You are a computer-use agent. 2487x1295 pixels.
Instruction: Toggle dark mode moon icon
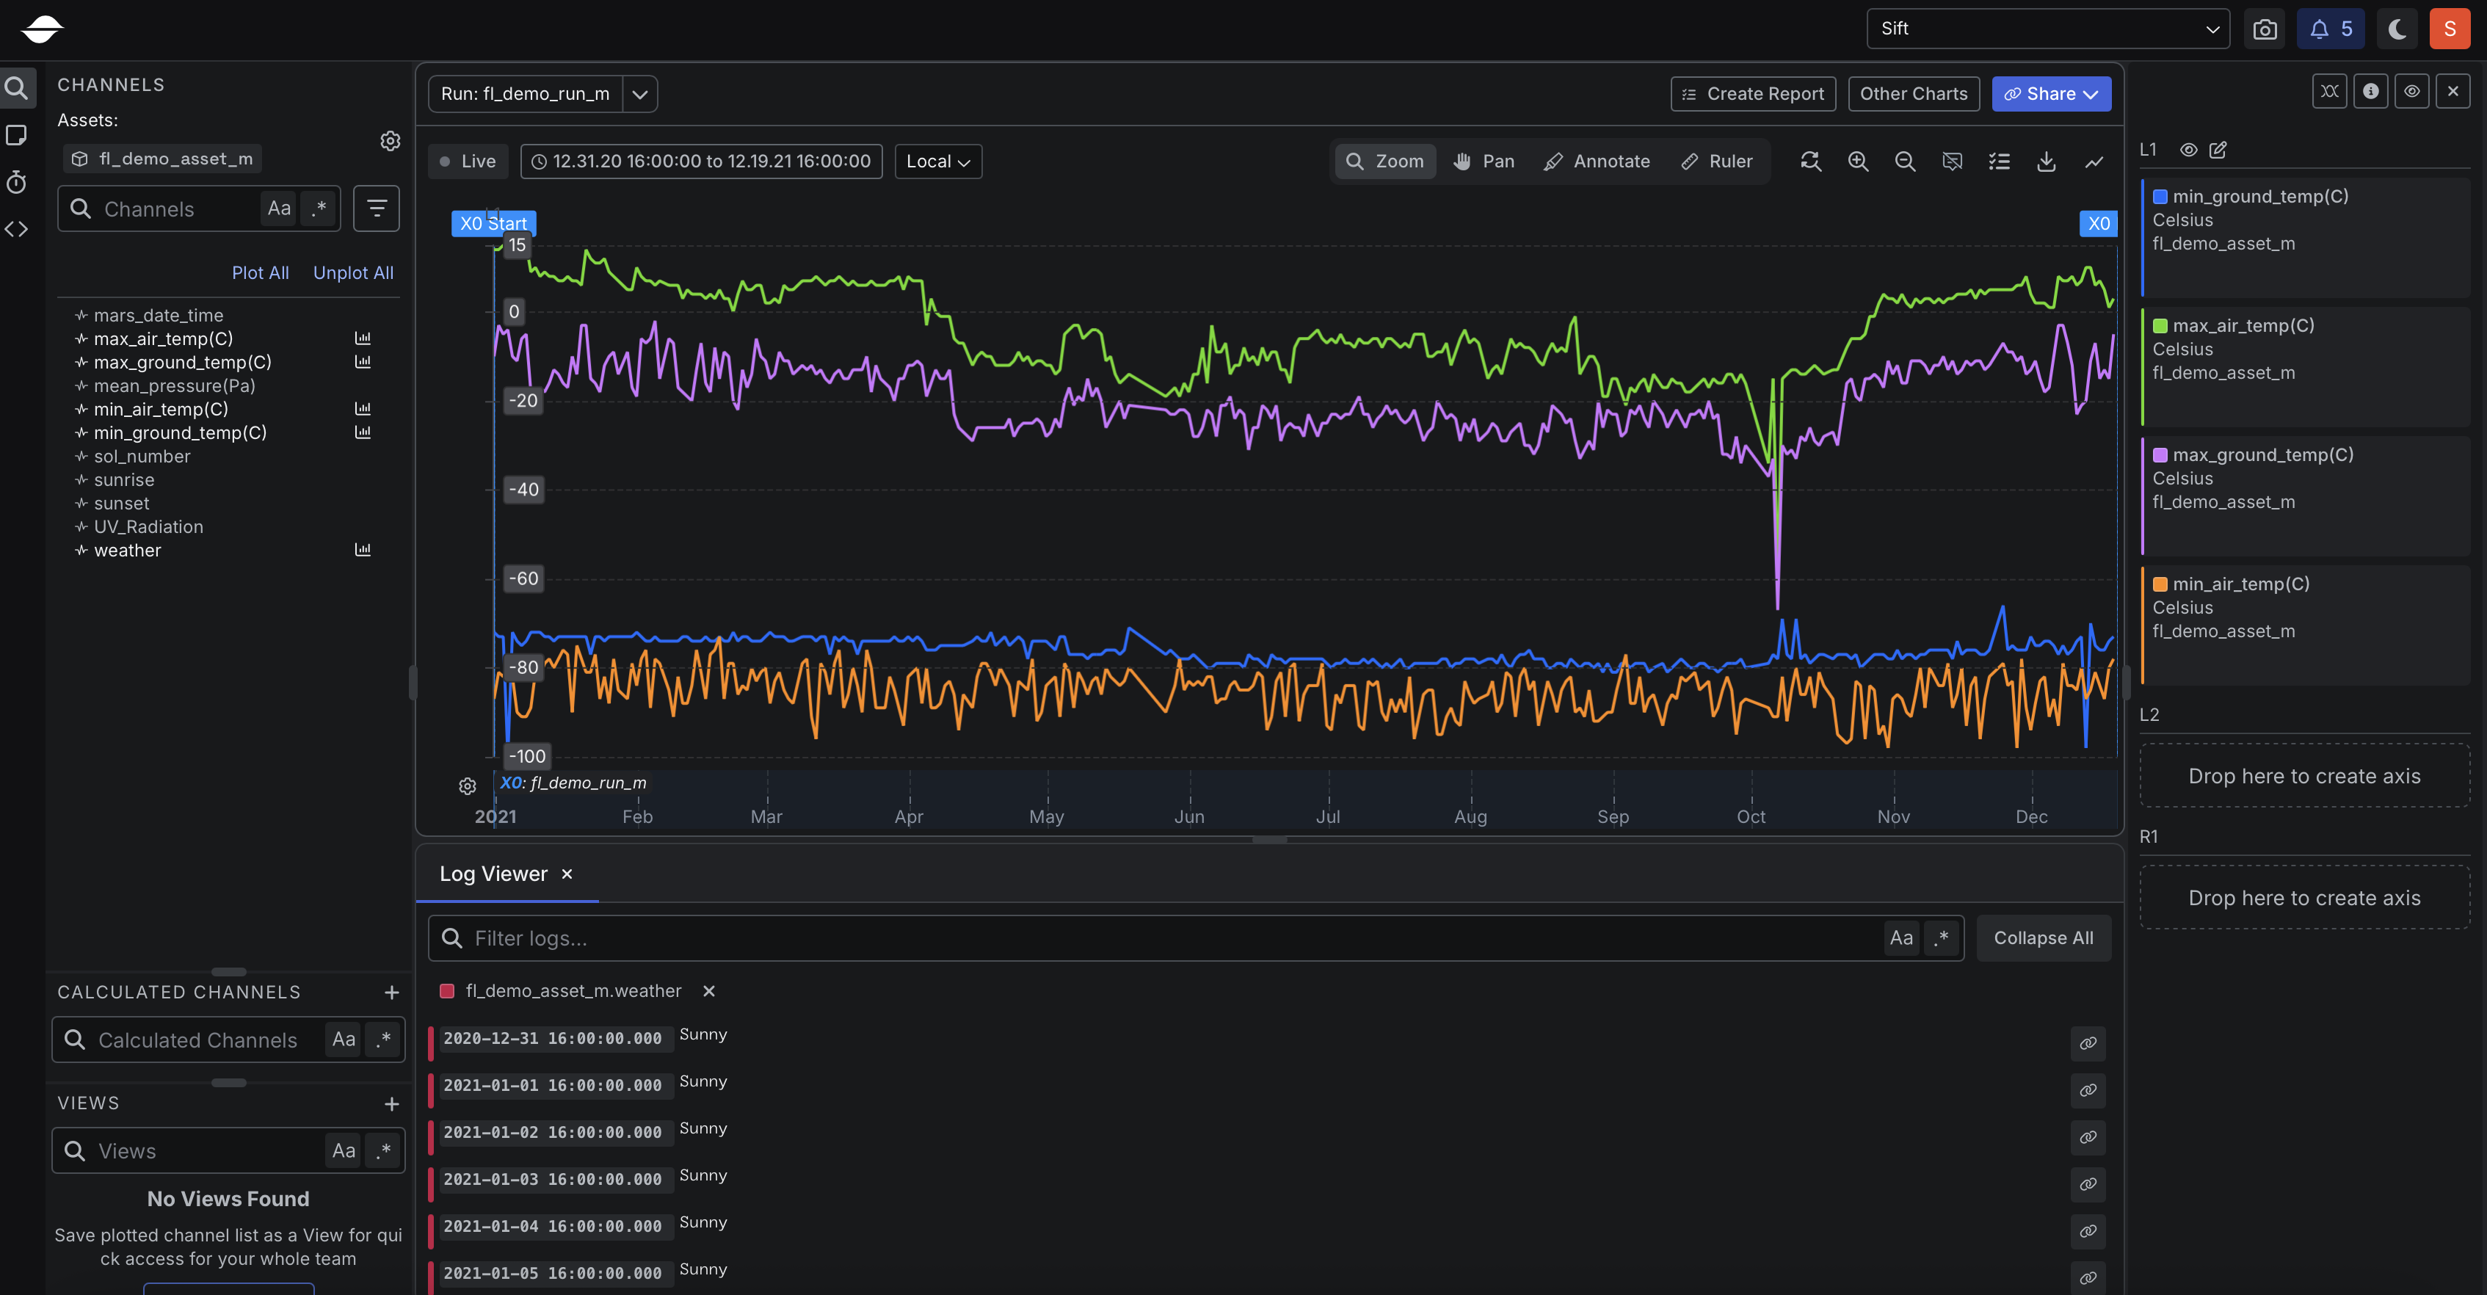coord(2396,29)
